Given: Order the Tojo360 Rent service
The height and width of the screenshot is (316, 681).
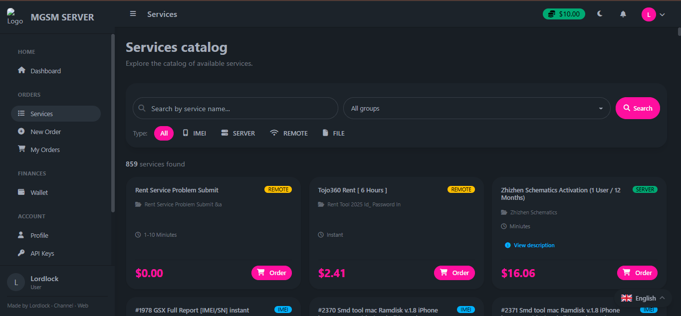Looking at the screenshot, I should (454, 273).
